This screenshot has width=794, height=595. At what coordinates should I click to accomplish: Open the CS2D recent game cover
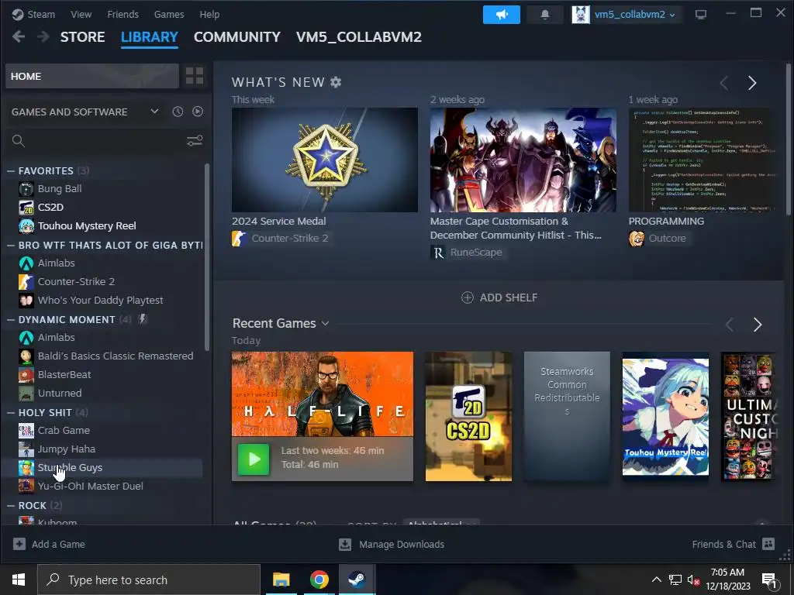468,416
